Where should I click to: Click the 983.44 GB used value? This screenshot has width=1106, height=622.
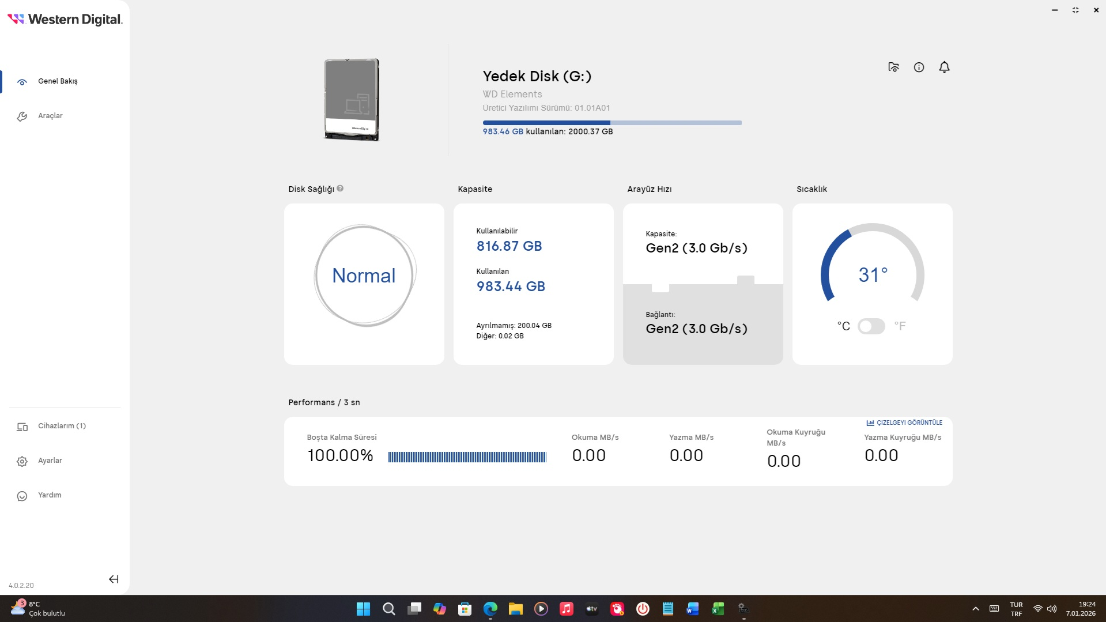(x=511, y=287)
